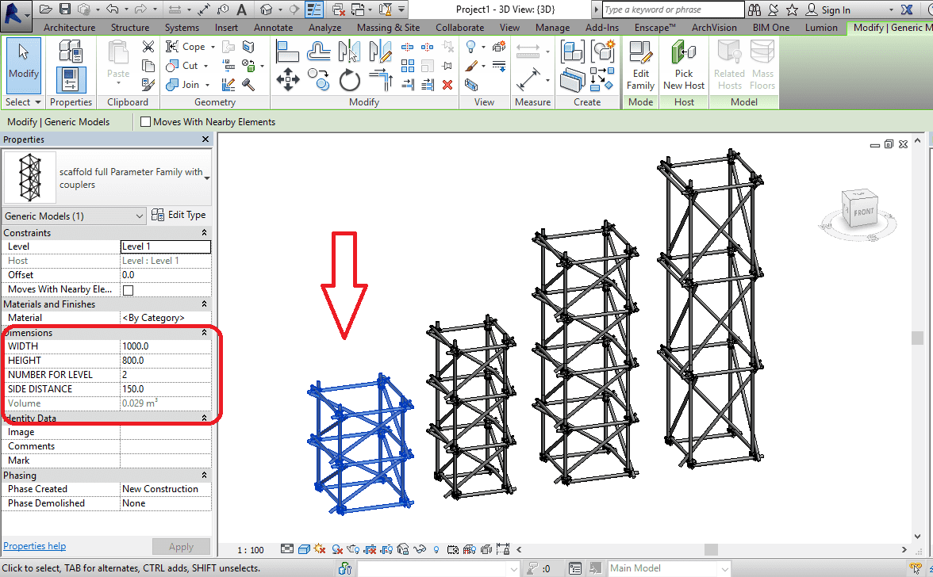
Task: Toggle the Moves With Nearby Elements property checkbox
Action: click(x=128, y=290)
